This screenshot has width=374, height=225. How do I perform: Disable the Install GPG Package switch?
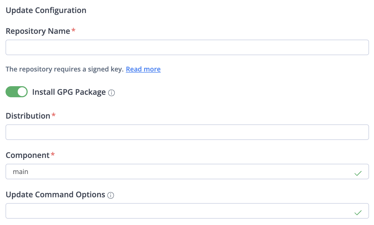[17, 92]
